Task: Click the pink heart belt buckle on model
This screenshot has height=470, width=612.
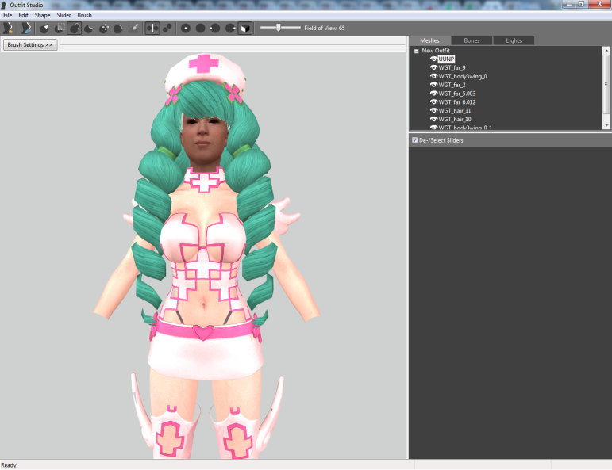Action: point(203,332)
